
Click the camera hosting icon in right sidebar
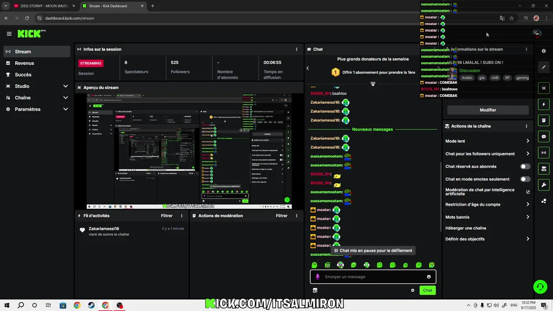pyautogui.click(x=543, y=168)
